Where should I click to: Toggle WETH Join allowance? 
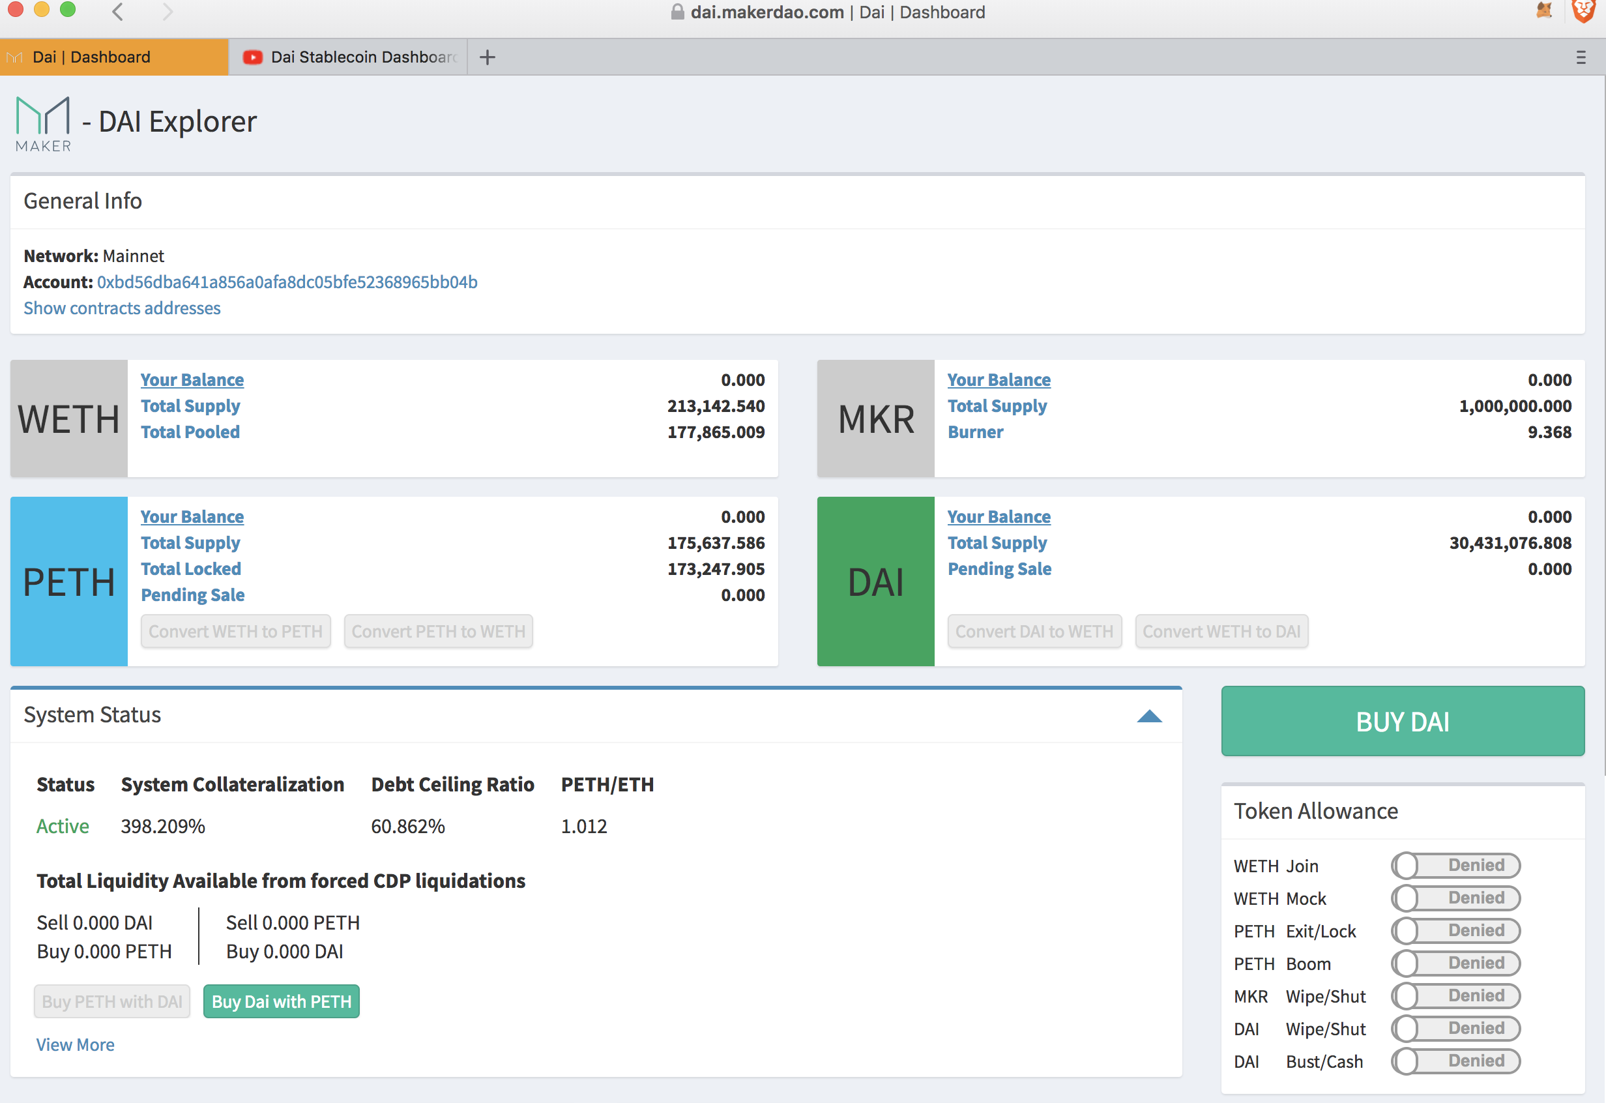pyautogui.click(x=1455, y=865)
